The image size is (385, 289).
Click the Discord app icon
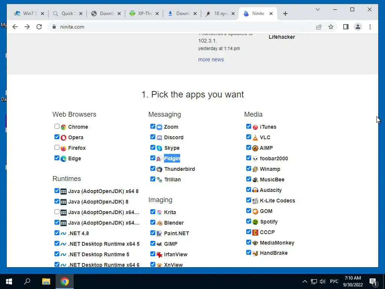pos(159,138)
